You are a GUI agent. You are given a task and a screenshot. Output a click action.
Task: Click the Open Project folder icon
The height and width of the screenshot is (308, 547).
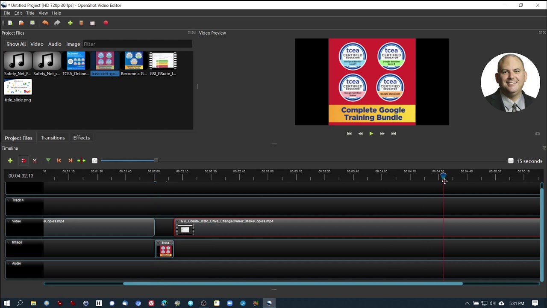(x=21, y=23)
